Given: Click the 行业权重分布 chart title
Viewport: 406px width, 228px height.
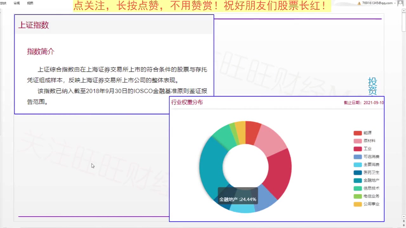Looking at the screenshot, I should [x=187, y=102].
